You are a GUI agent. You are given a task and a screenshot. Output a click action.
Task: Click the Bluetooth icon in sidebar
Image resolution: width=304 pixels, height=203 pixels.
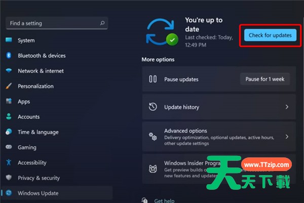9,55
